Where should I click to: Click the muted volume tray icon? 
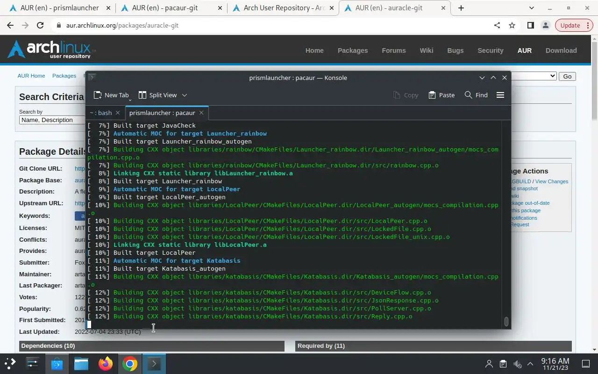pos(517,364)
